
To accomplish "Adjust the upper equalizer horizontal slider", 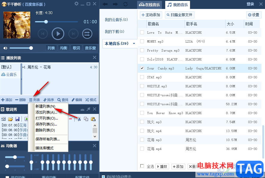I will coord(15,157).
